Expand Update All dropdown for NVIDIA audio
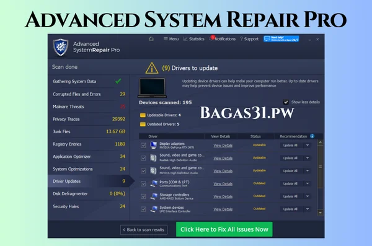 (x=308, y=171)
